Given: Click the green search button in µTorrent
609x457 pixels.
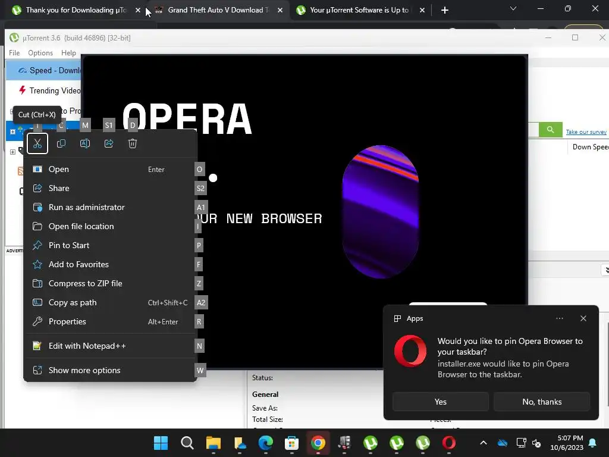Looking at the screenshot, I should [550, 129].
